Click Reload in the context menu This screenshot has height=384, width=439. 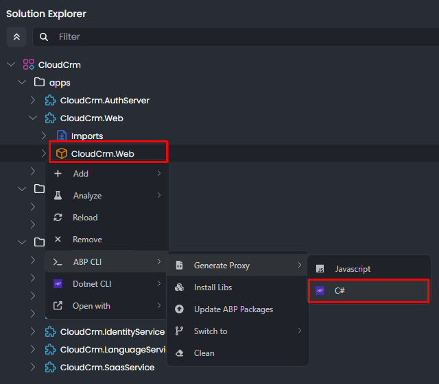[x=85, y=218]
